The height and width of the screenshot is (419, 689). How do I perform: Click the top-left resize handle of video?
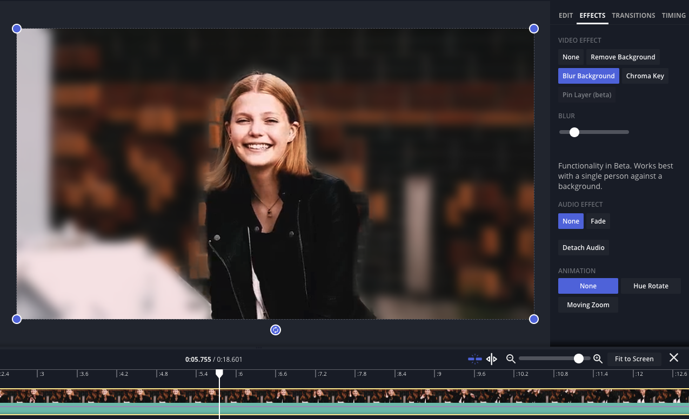click(x=17, y=29)
